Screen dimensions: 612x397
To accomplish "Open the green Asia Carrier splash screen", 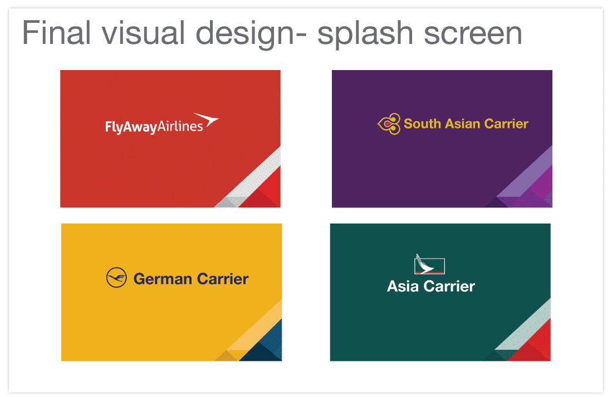I will pyautogui.click(x=440, y=292).
